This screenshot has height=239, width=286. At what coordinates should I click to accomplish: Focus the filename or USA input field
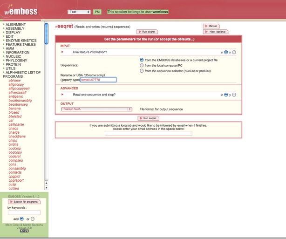point(98,80)
